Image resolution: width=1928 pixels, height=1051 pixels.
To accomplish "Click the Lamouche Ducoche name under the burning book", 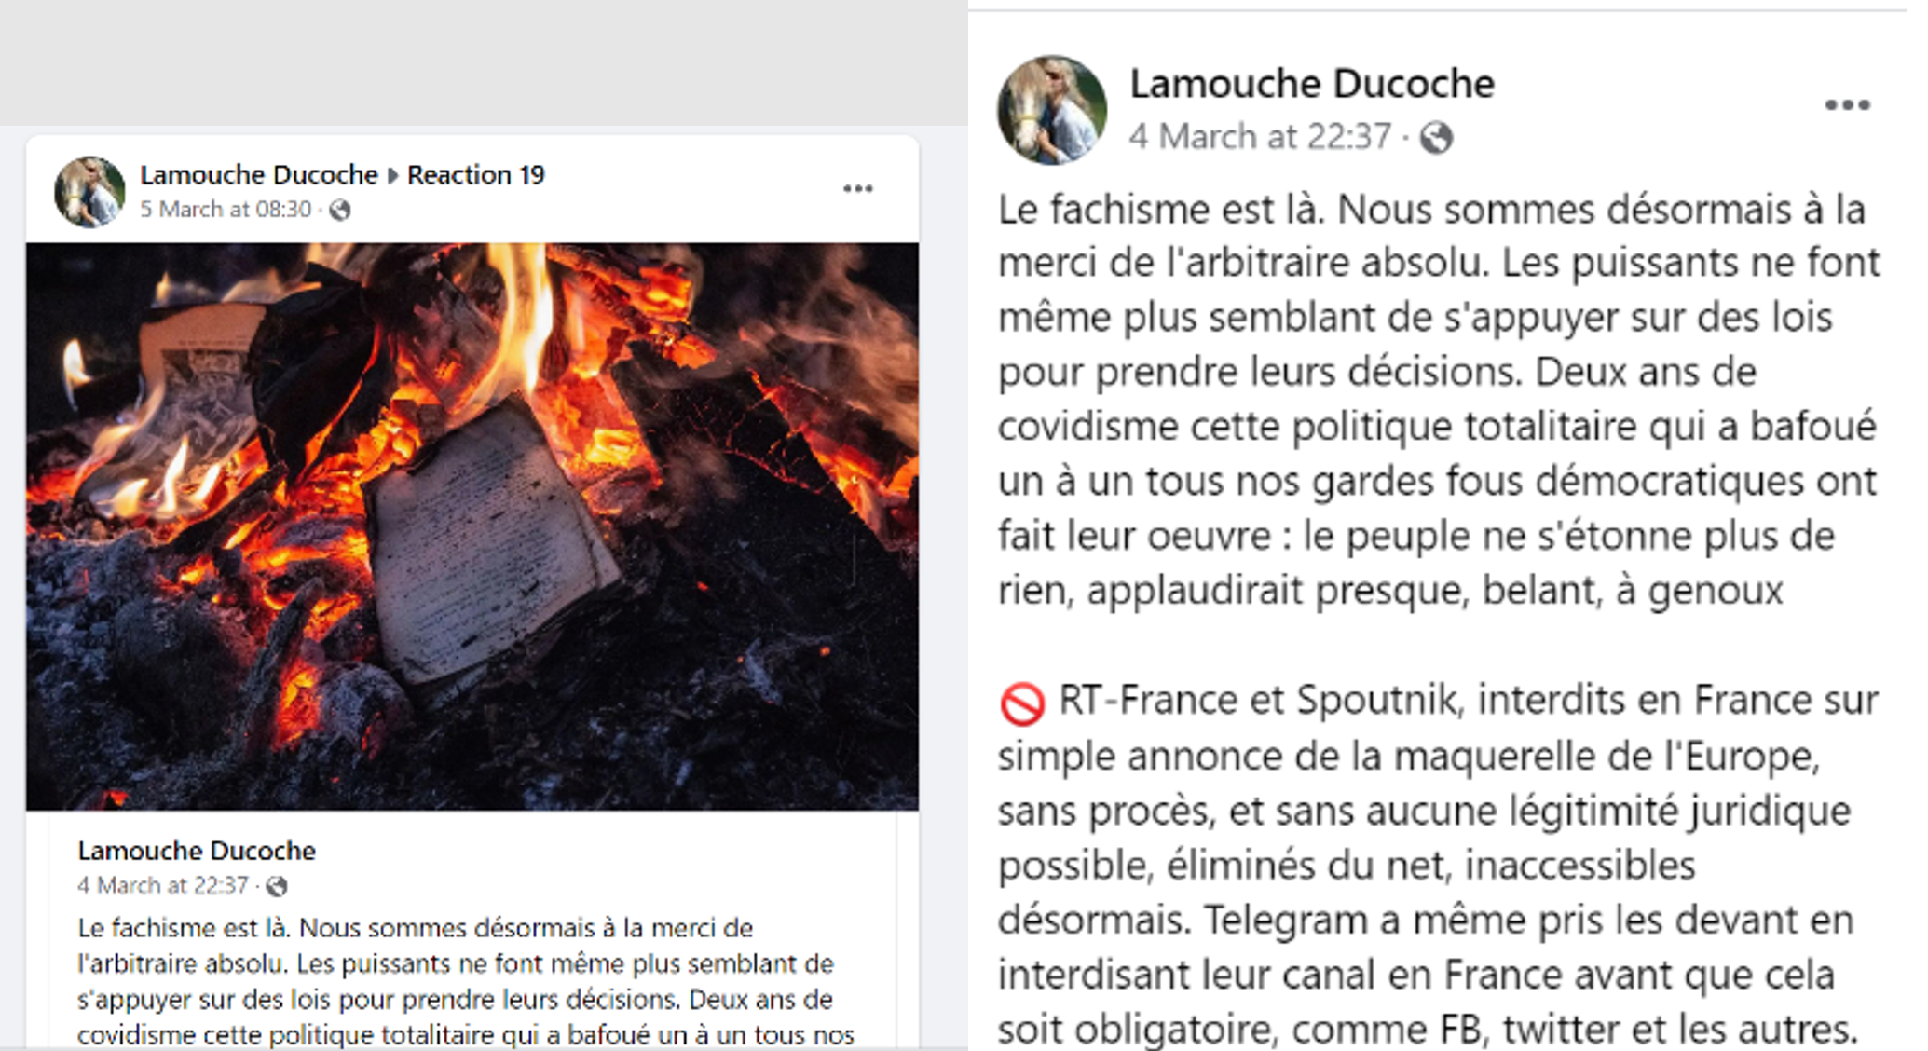I will 197,850.
